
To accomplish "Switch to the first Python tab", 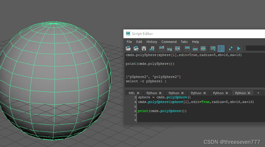I will coord(151,93).
